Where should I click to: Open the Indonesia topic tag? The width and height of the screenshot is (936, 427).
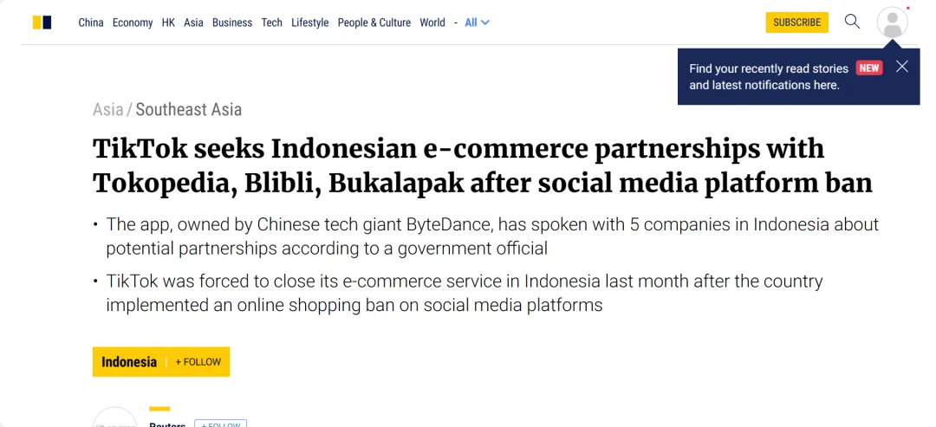(x=129, y=362)
